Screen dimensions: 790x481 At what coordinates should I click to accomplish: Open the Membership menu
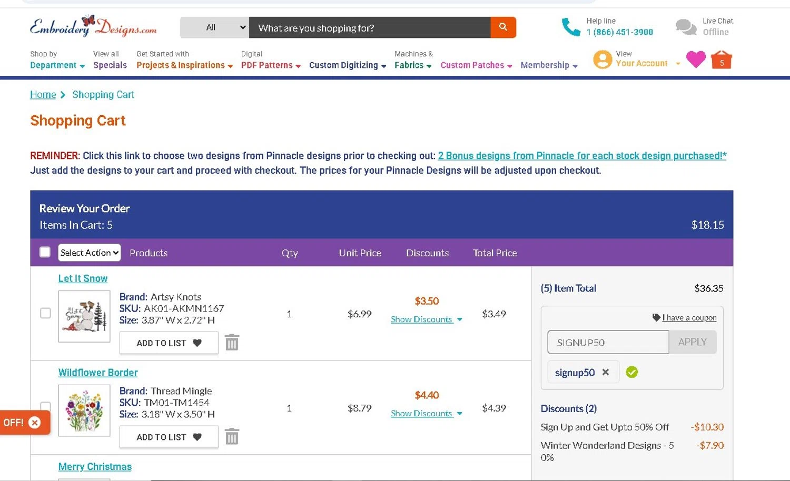[549, 65]
